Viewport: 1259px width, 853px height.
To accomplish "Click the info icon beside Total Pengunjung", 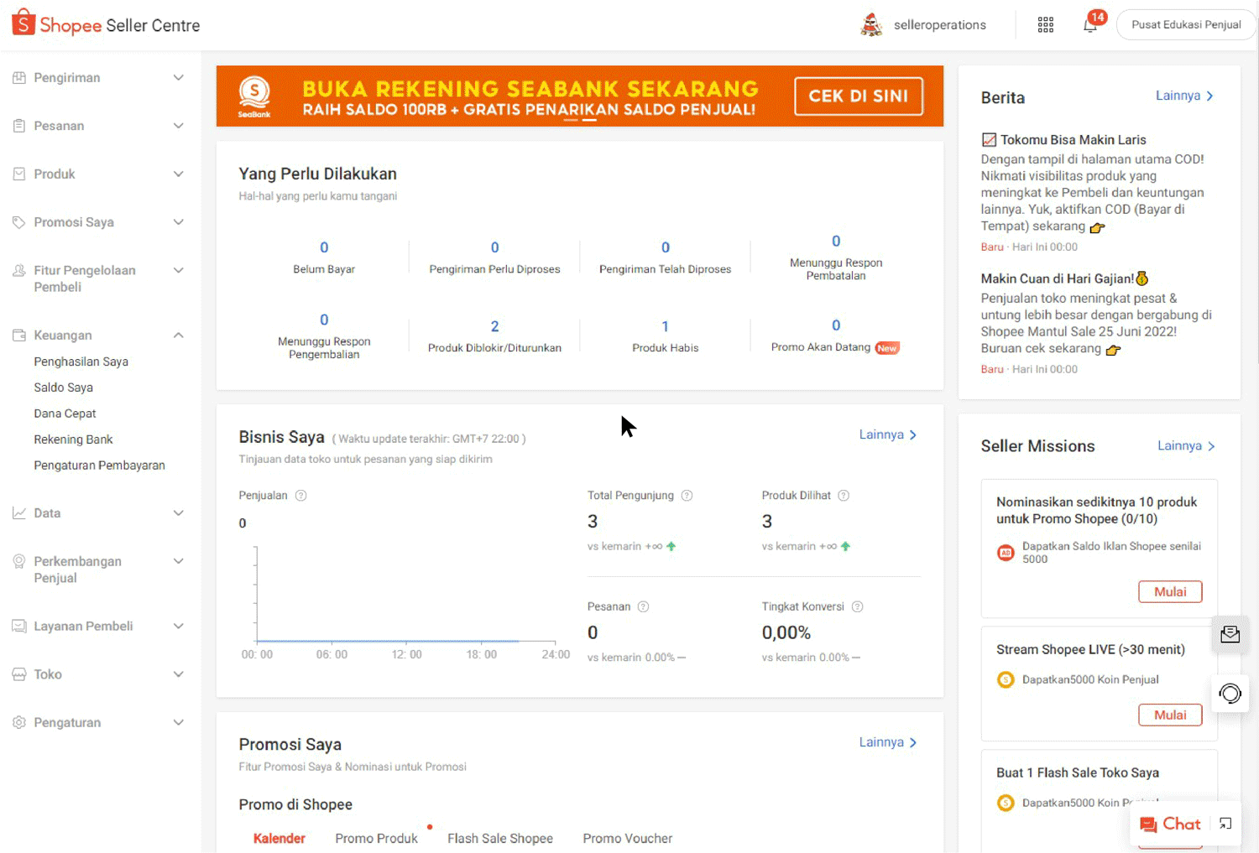I will tap(687, 496).
